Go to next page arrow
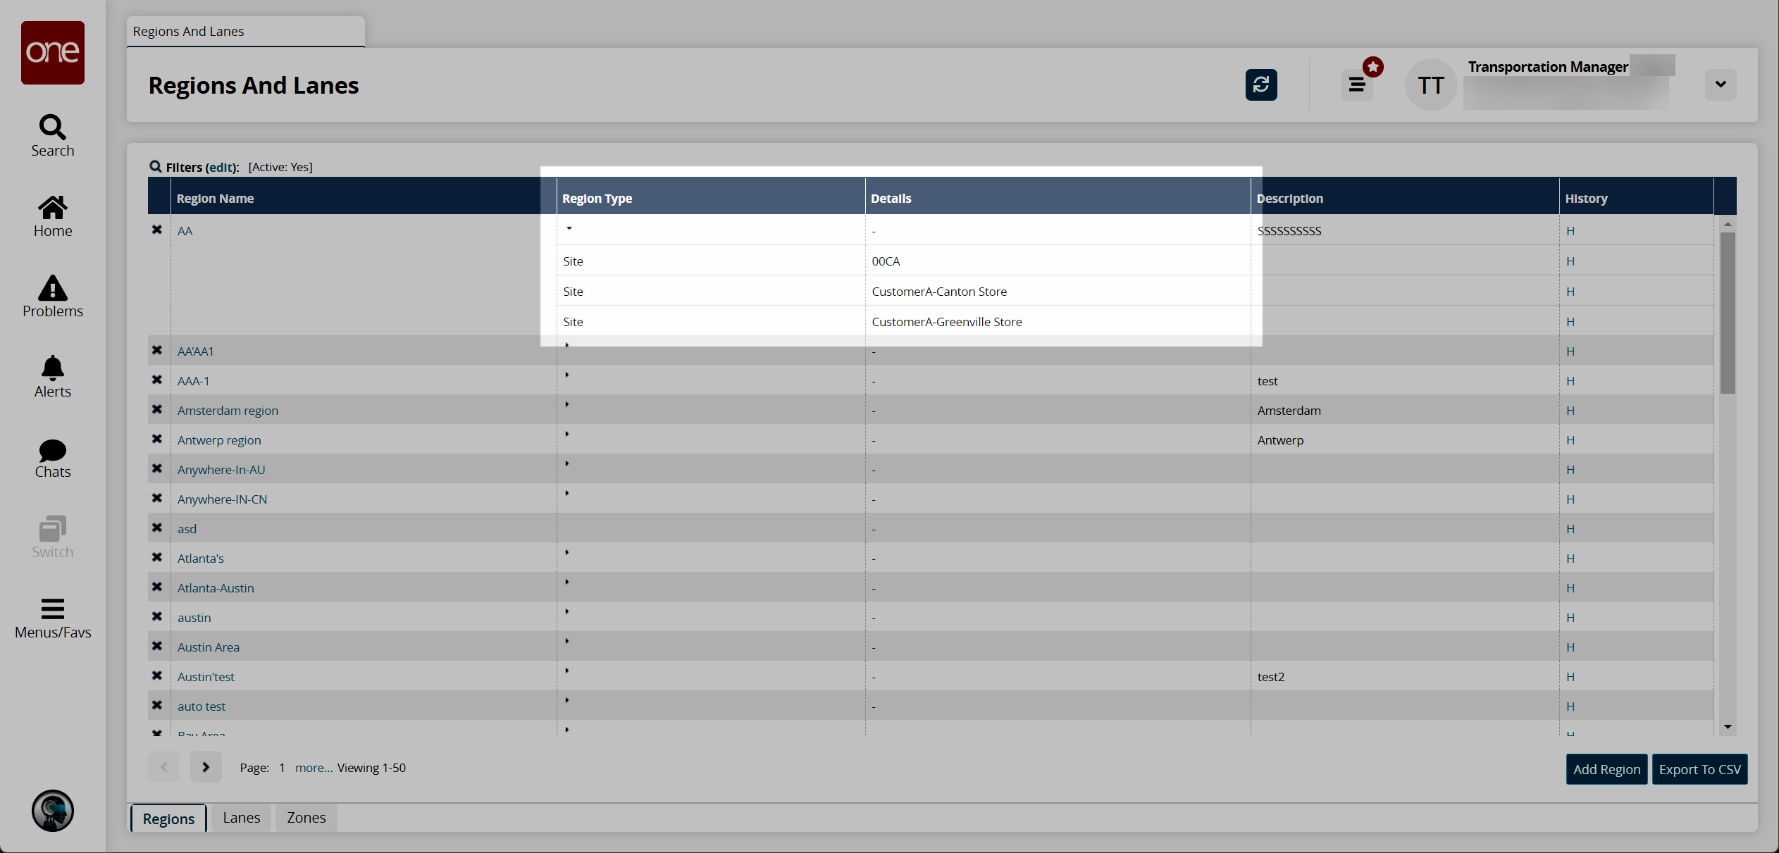 click(206, 767)
